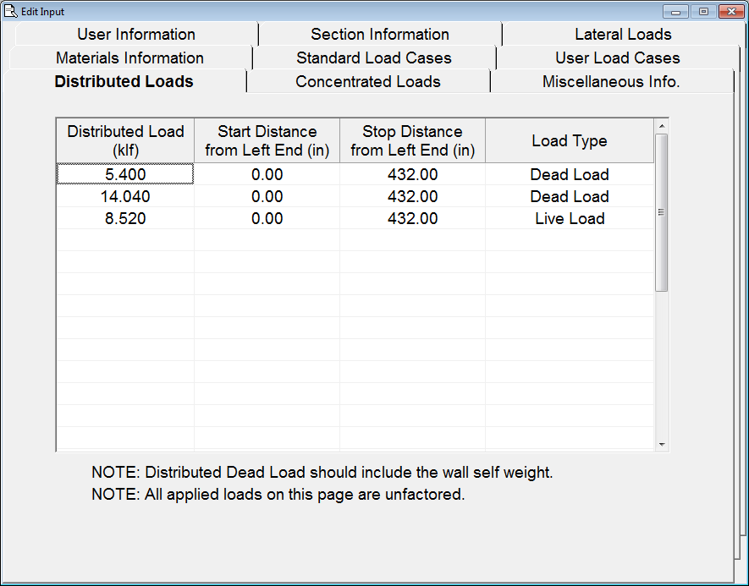
Task: Open the Miscellaneous Info. tab
Action: [x=611, y=82]
